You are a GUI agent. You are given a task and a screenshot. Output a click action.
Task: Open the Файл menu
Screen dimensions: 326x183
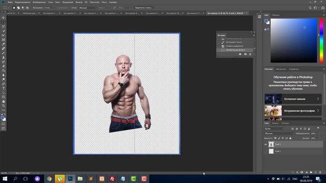click(x=10, y=2)
